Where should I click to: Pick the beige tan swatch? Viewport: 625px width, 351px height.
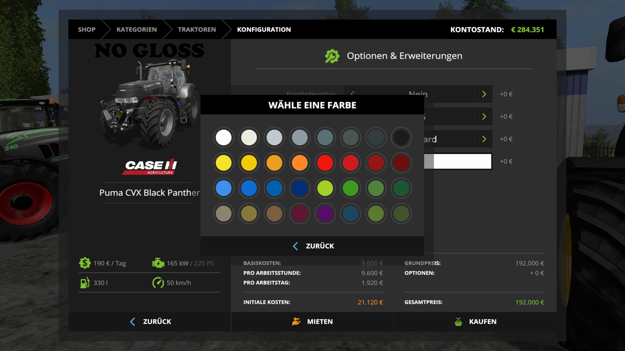224,214
